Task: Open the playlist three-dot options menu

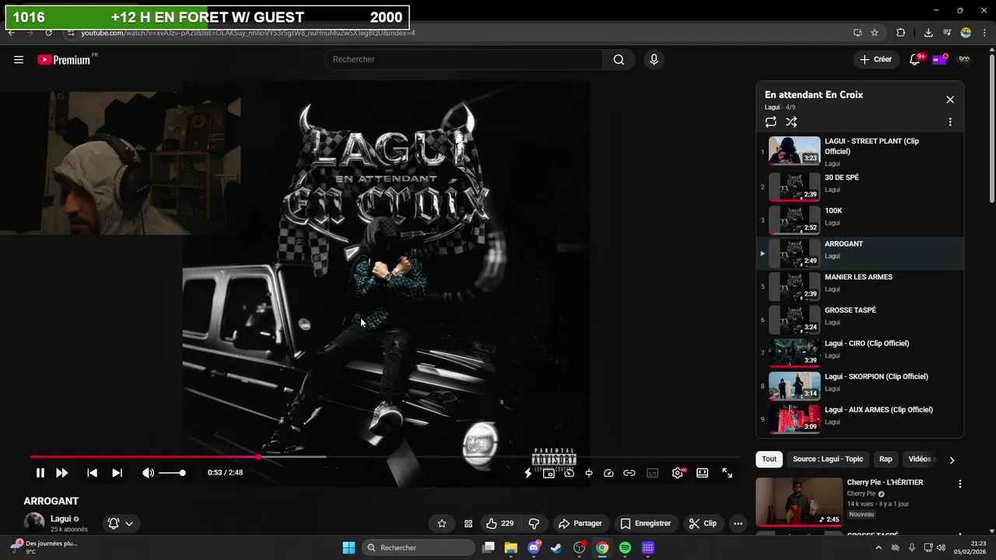Action: [950, 122]
